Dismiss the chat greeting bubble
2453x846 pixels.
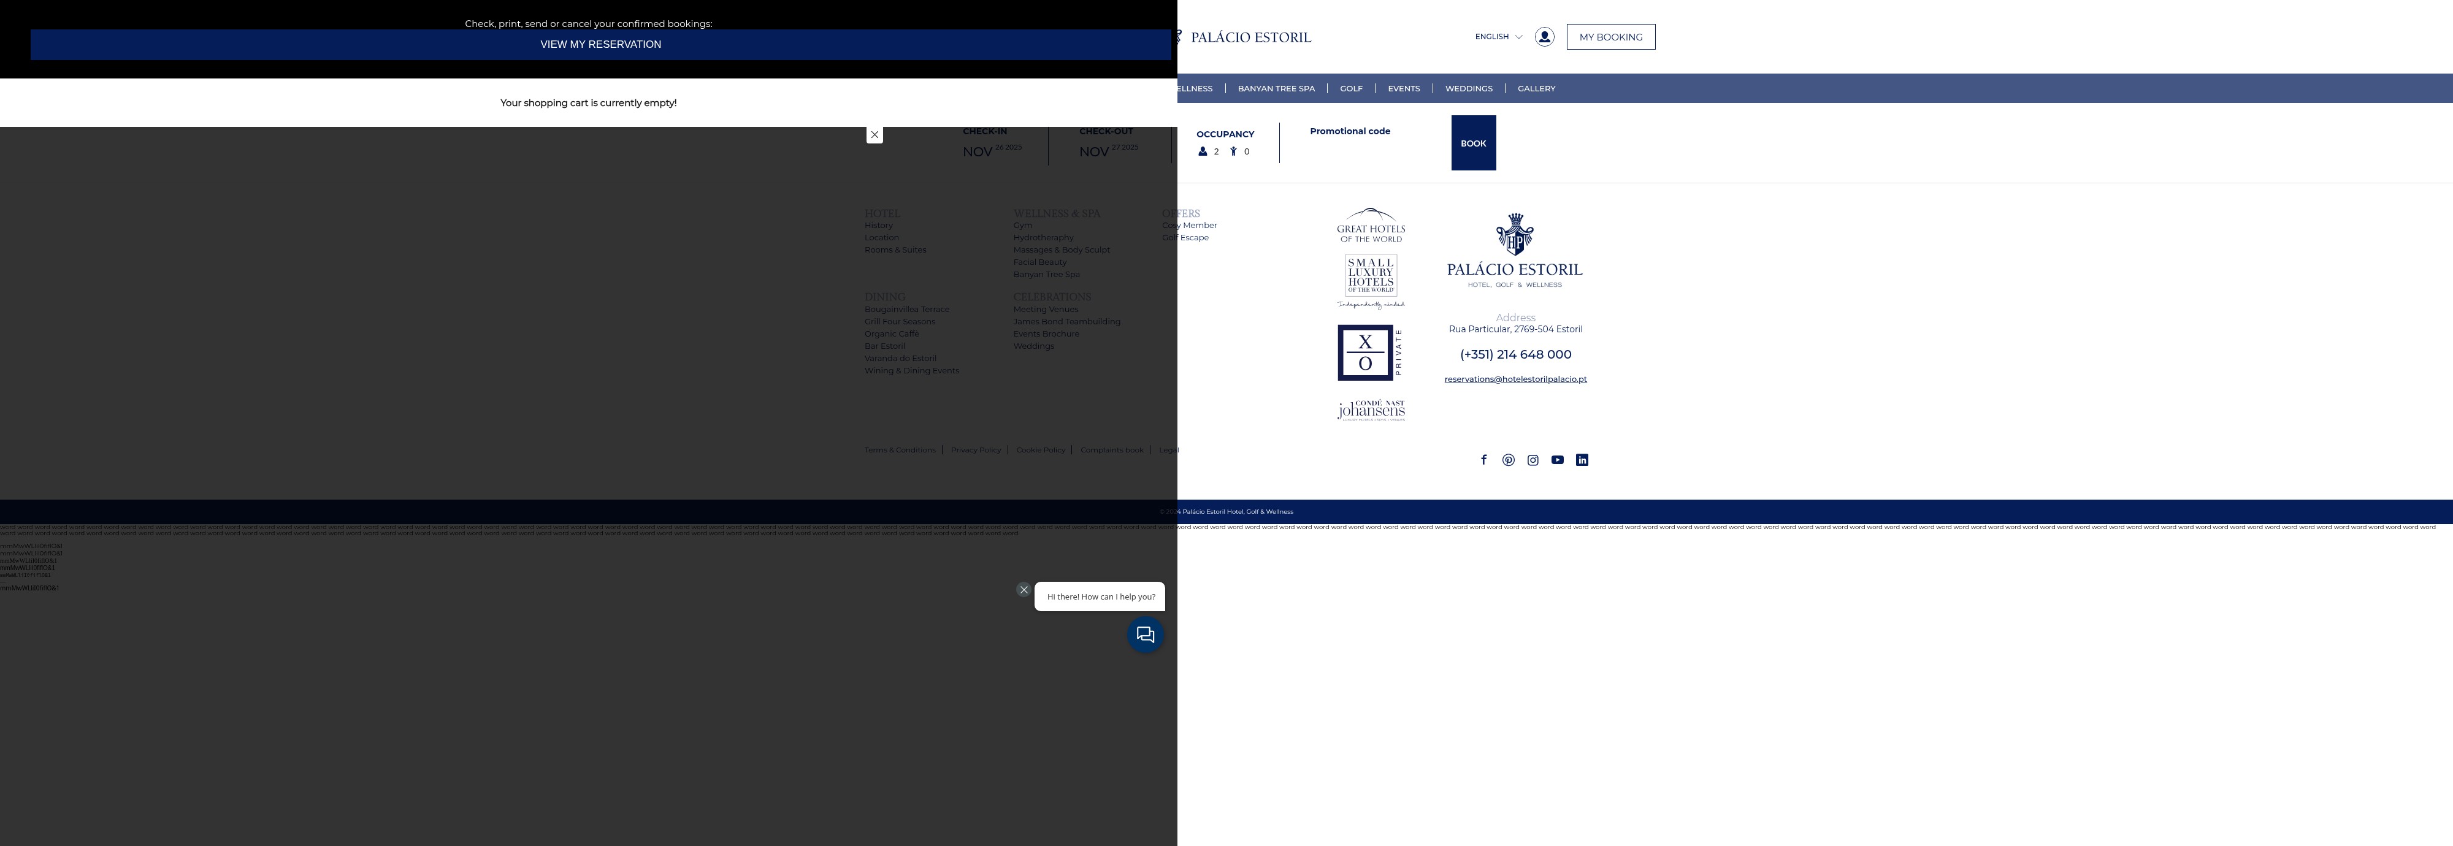(1024, 590)
